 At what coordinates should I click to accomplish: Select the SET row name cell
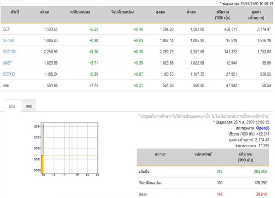click(x=6, y=29)
